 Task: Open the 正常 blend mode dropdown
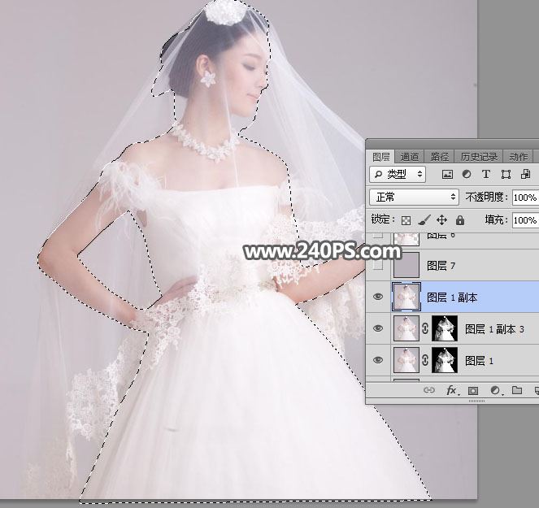(x=414, y=197)
